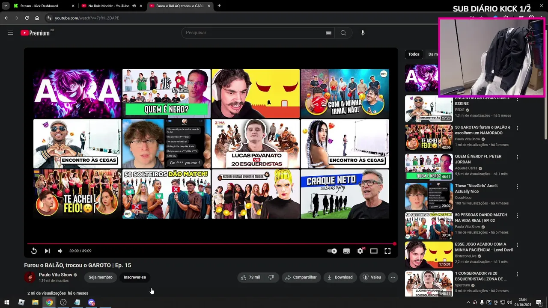Open sidebar thumbnail QUEM É NERD? 46:11
Viewport: 548px width, 308px height.
coord(429,167)
